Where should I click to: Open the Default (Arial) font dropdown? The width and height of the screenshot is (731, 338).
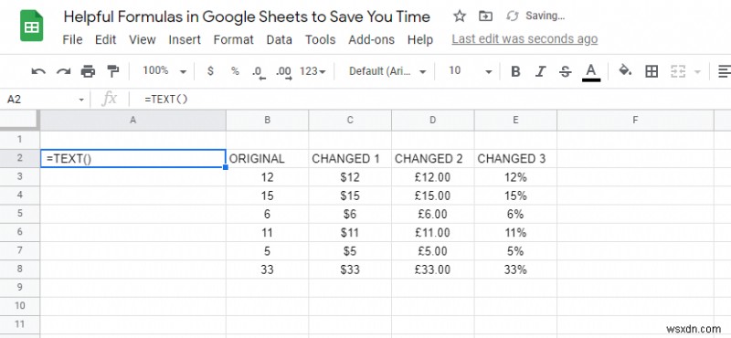(387, 71)
